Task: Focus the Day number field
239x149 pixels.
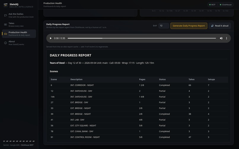Action: click(x=164, y=26)
